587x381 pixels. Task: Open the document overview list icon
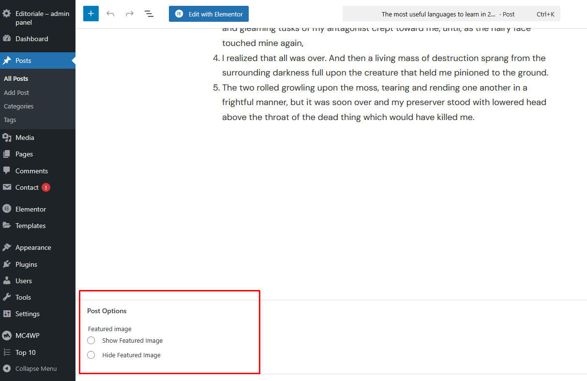point(149,14)
